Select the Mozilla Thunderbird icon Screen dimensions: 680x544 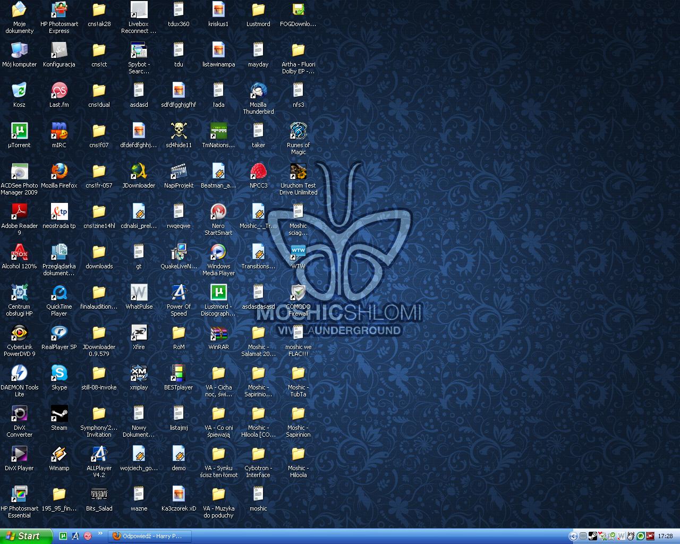258,91
